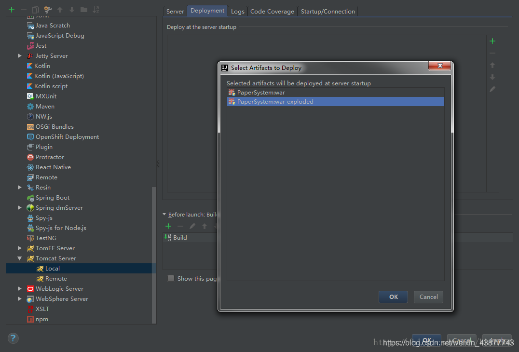Screen dimensions: 519x352
Task: Expand the WebSphere Server node
Action: coord(19,299)
